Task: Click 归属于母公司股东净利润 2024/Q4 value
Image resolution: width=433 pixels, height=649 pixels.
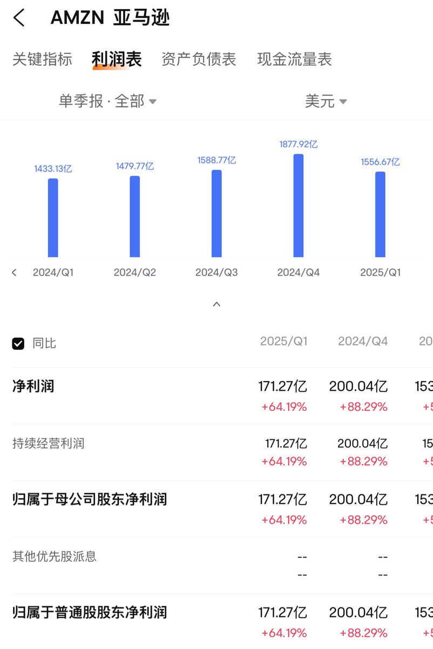Action: point(358,499)
